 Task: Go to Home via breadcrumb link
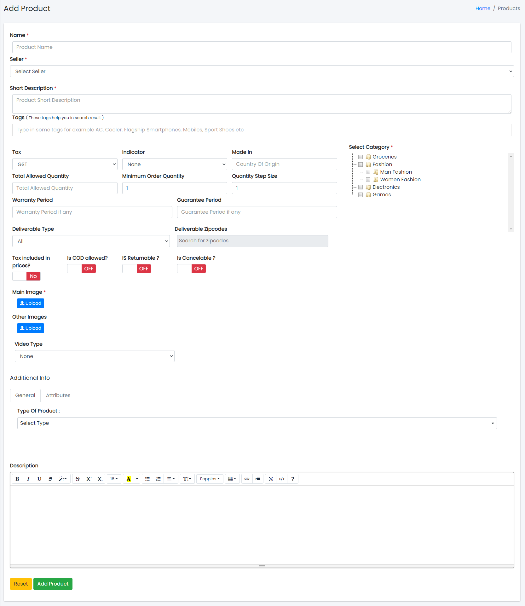pyautogui.click(x=482, y=8)
